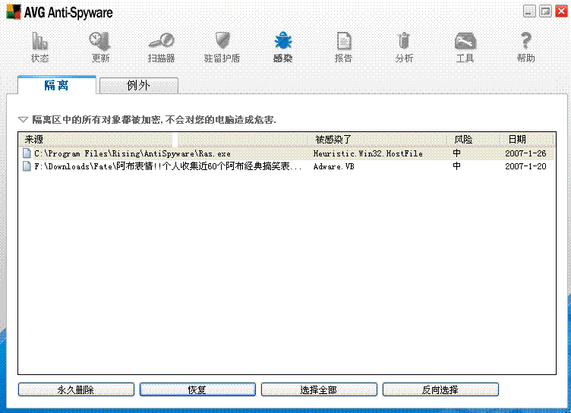Click risk 中 cell in Ras.exe row
Image resolution: width=571 pixels, height=413 pixels.
click(x=456, y=153)
